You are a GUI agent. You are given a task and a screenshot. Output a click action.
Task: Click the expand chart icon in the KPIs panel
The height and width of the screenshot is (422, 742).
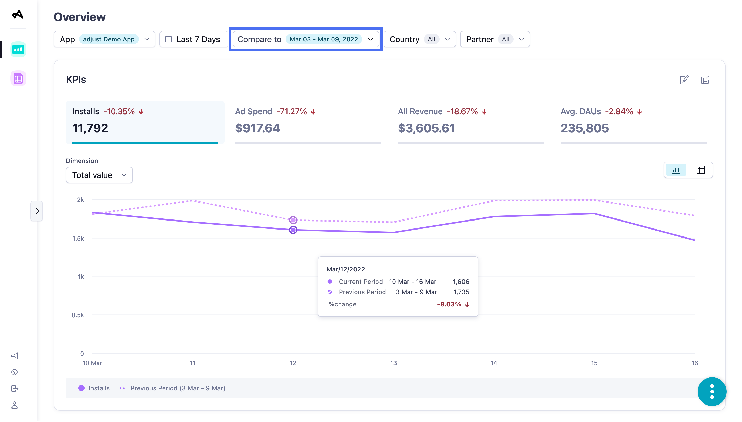[x=705, y=80]
